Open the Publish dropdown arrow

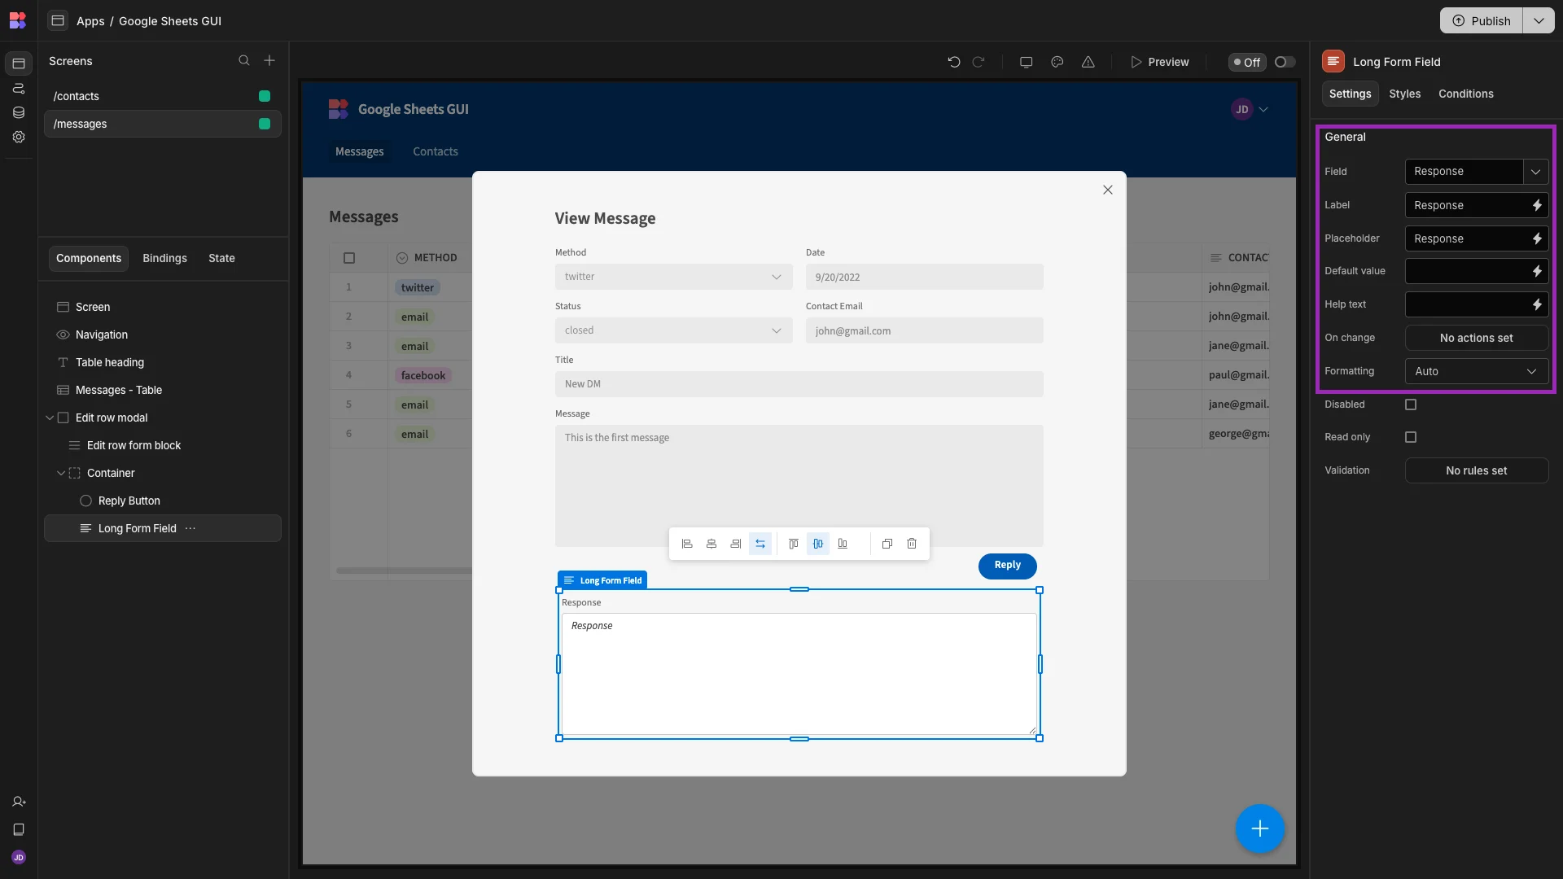coord(1538,21)
